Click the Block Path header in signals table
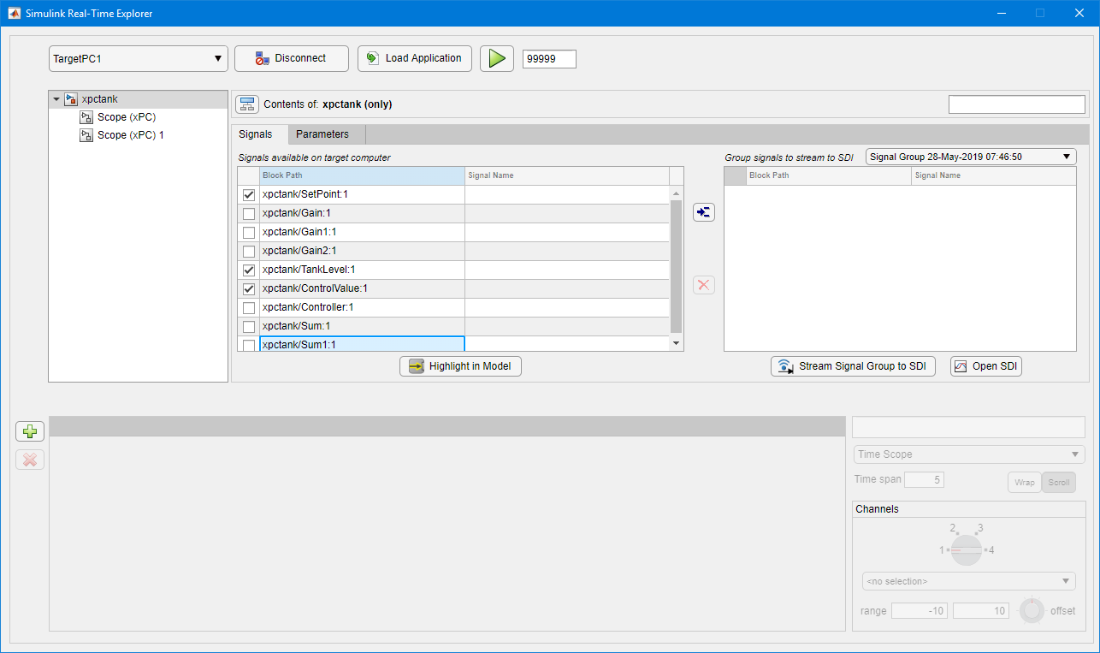The width and height of the screenshot is (1100, 653). pos(362,175)
